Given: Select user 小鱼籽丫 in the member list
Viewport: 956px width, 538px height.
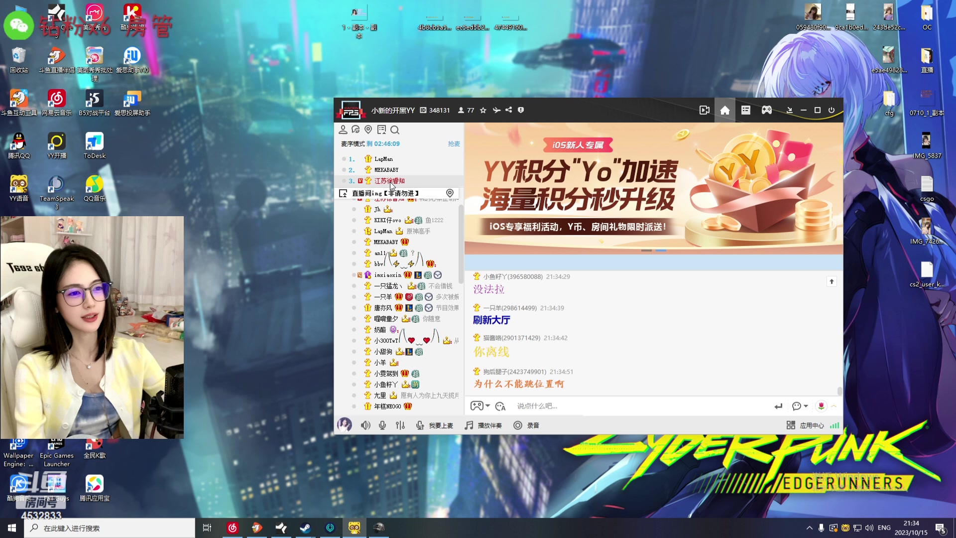Looking at the screenshot, I should click(x=386, y=385).
